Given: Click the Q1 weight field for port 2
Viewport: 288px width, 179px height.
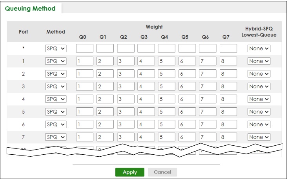Looking at the screenshot, I should (105, 74).
